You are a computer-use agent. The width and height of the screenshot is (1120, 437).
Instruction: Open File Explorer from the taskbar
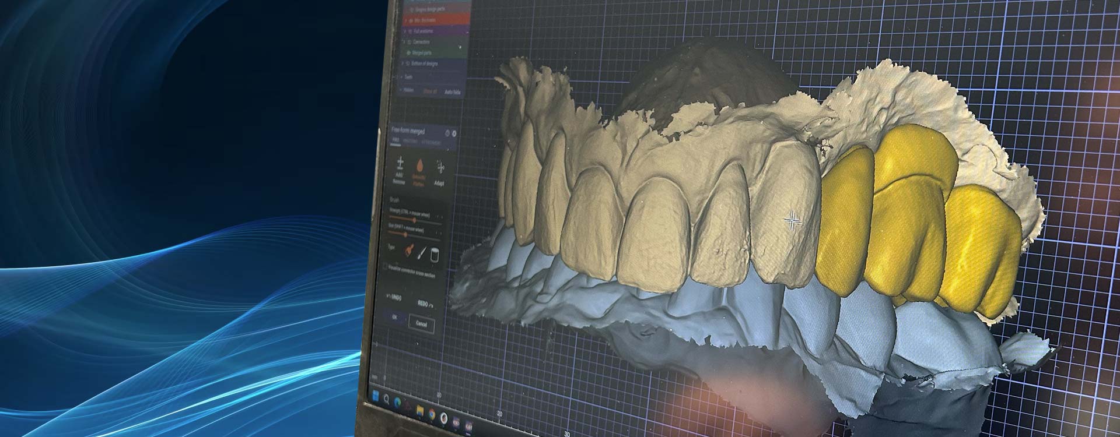point(420,411)
